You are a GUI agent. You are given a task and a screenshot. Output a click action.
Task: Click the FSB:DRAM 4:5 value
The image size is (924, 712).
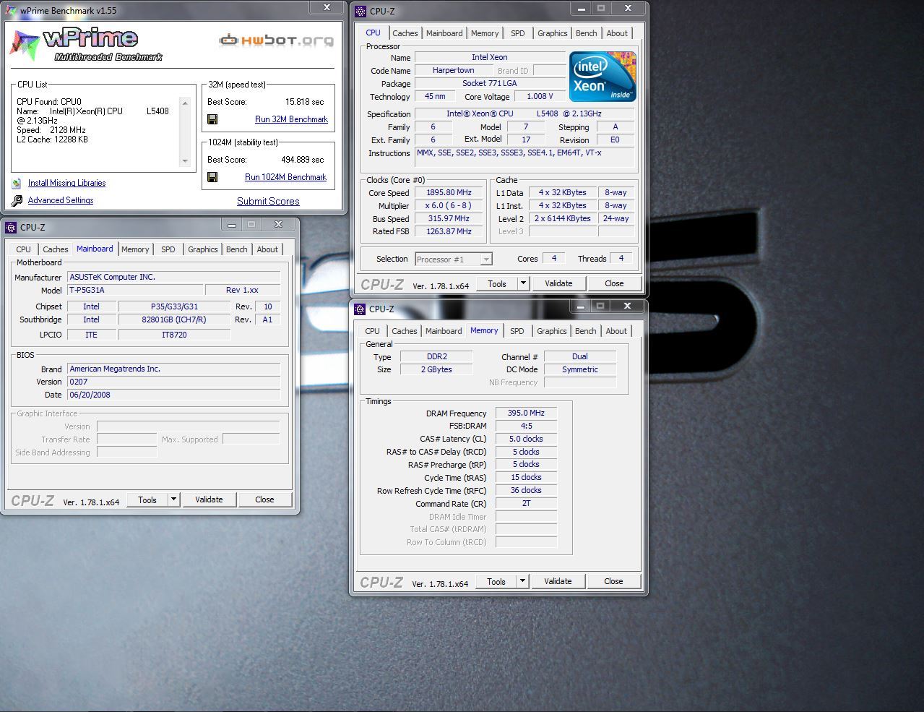point(526,426)
